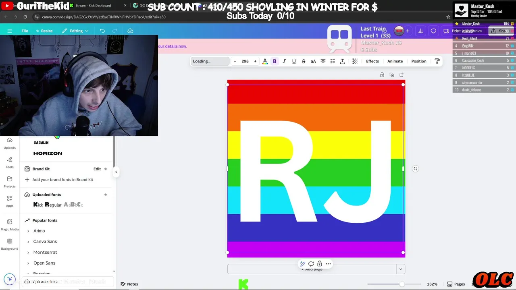The image size is (516, 290).
Task: Add your brand fonts in Brand Kit
Action: (x=63, y=180)
